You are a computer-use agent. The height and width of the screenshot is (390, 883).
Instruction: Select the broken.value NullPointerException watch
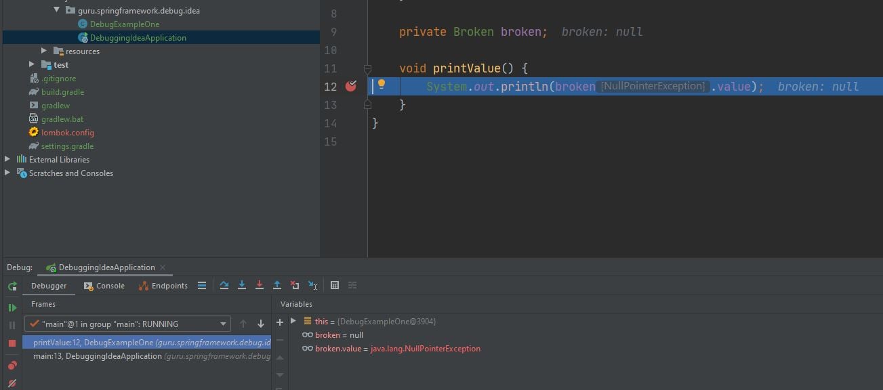click(391, 349)
